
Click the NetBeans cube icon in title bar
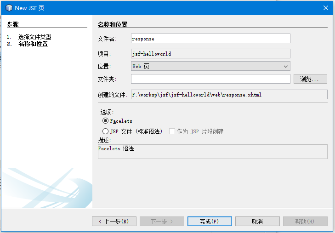9,8
